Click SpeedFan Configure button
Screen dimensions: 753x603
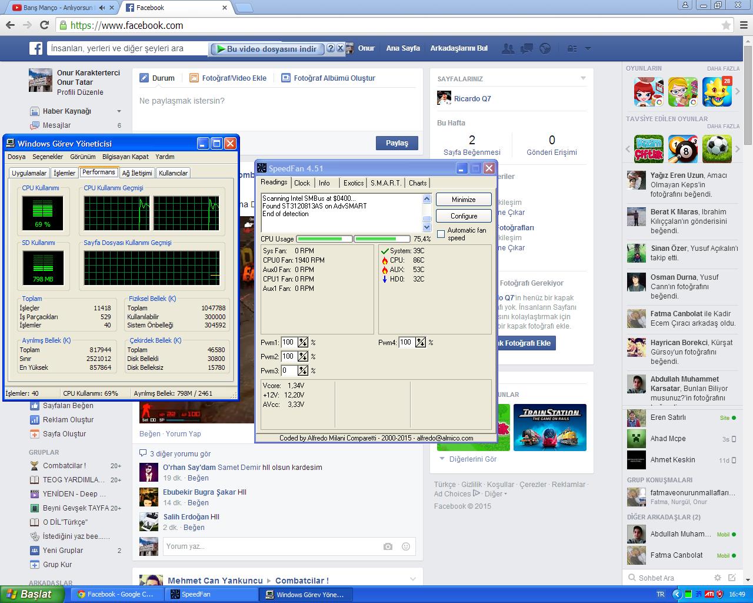coord(464,216)
